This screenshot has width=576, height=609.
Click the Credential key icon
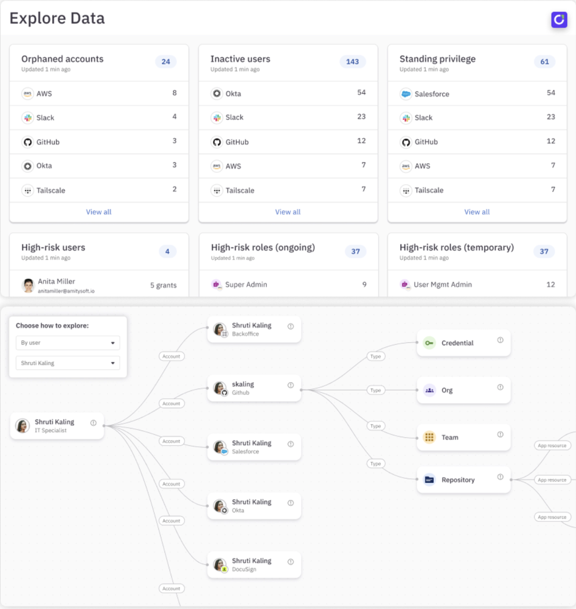[x=429, y=343]
